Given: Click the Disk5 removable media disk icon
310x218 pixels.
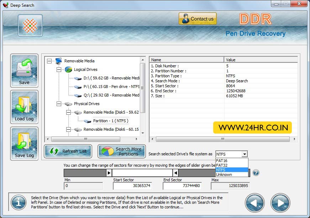Looking at the screenshot, I should pyautogui.click(x=78, y=112).
